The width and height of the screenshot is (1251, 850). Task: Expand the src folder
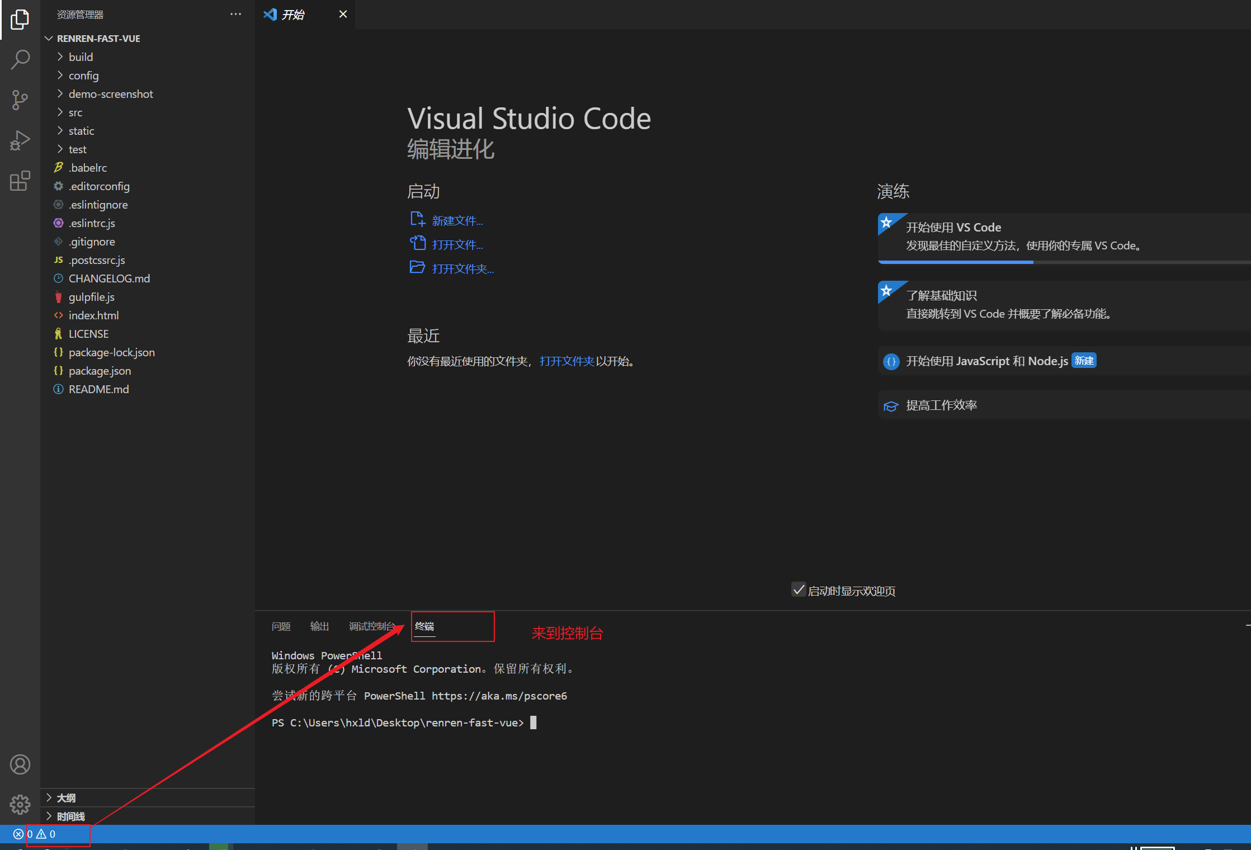[75, 112]
